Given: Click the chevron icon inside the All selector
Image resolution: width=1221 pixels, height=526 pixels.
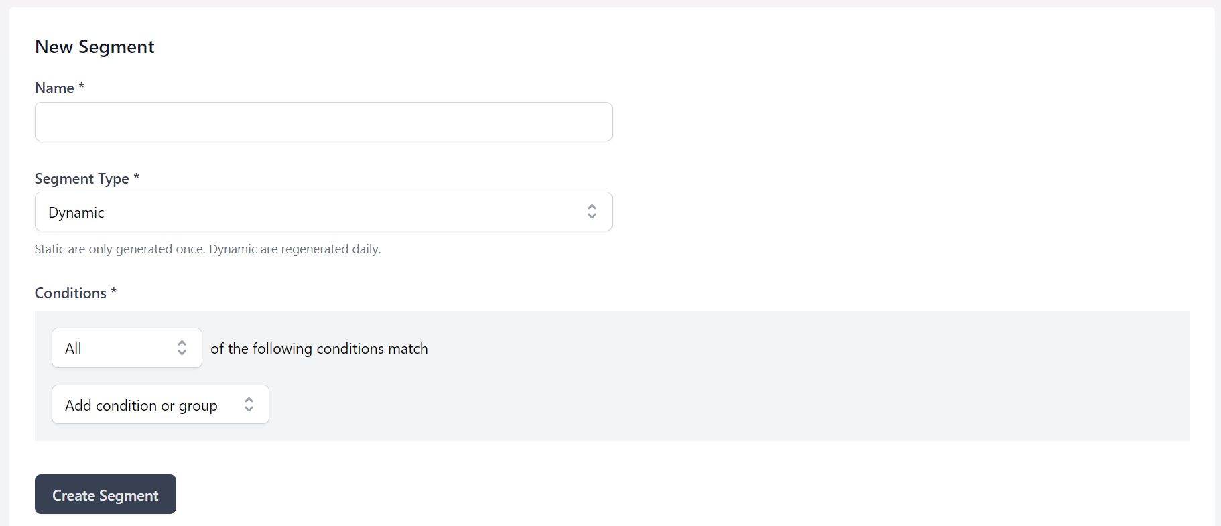Looking at the screenshot, I should [182, 348].
